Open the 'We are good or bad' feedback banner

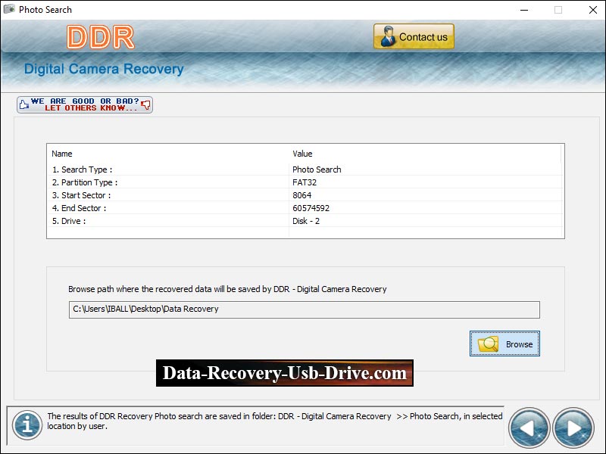point(85,104)
